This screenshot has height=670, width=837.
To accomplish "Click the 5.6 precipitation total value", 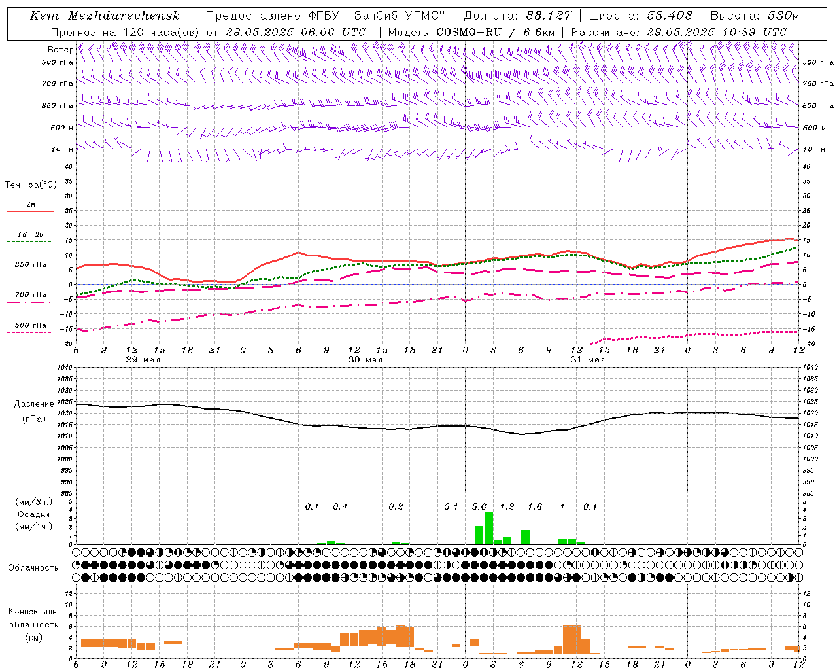I will 479,506.
